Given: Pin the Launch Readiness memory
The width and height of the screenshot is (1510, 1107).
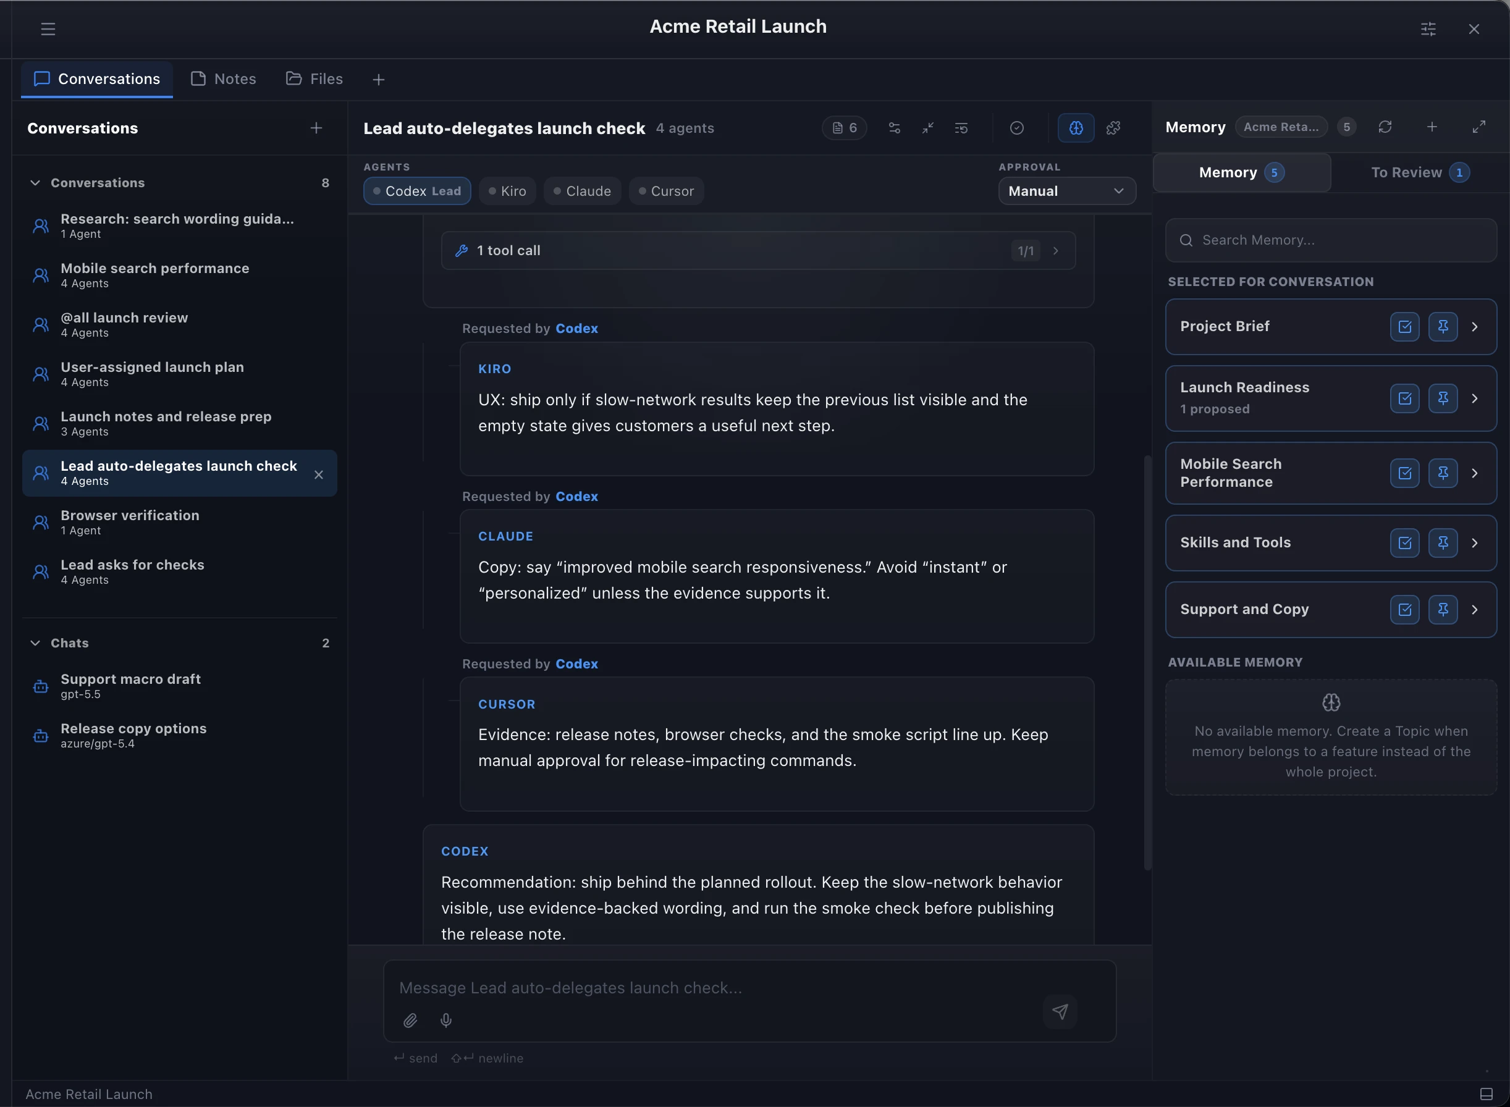Looking at the screenshot, I should [x=1443, y=398].
